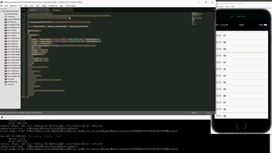Select TableViewSample folder in sidebar
The width and height of the screenshot is (272, 153).
point(12,11)
